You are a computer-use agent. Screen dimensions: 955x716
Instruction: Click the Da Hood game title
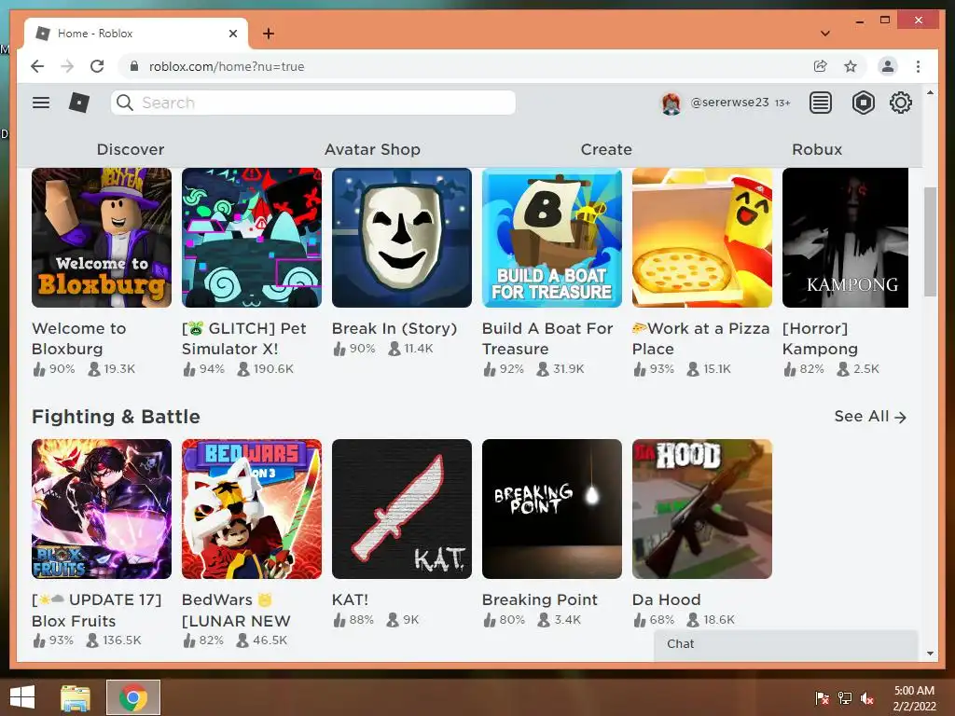pos(666,599)
